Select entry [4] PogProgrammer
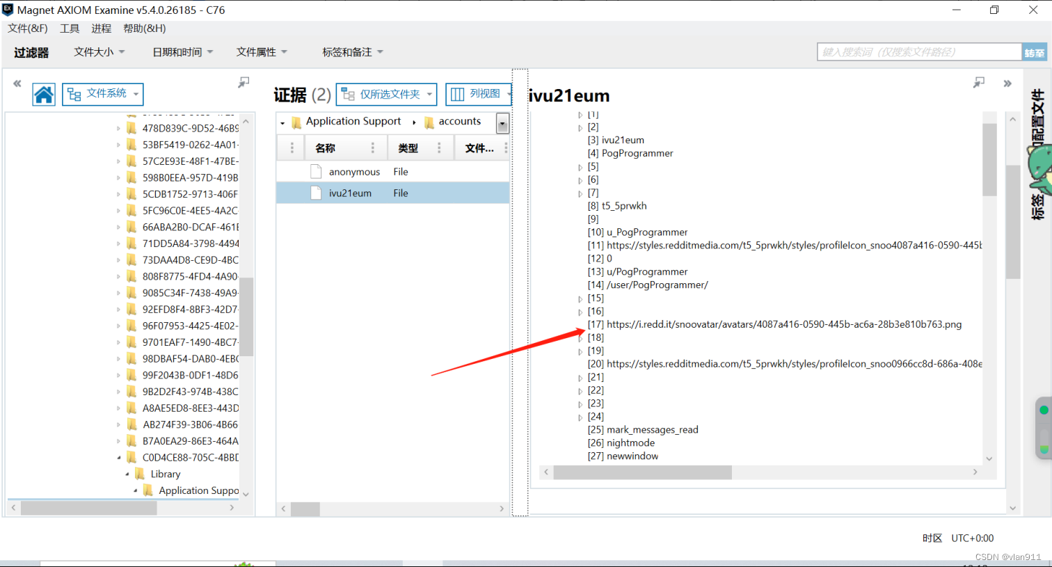 coord(630,154)
